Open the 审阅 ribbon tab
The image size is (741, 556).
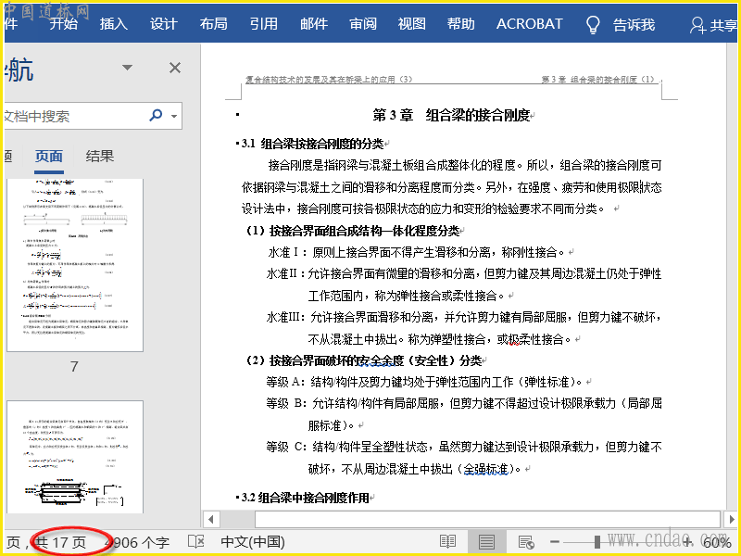pyautogui.click(x=363, y=24)
